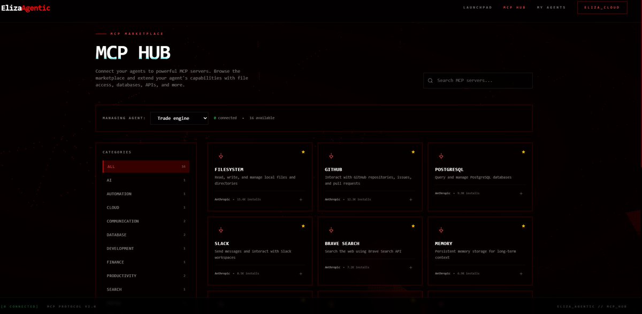Click the Brave Search card's red server icon
This screenshot has height=314, width=642.
[331, 230]
